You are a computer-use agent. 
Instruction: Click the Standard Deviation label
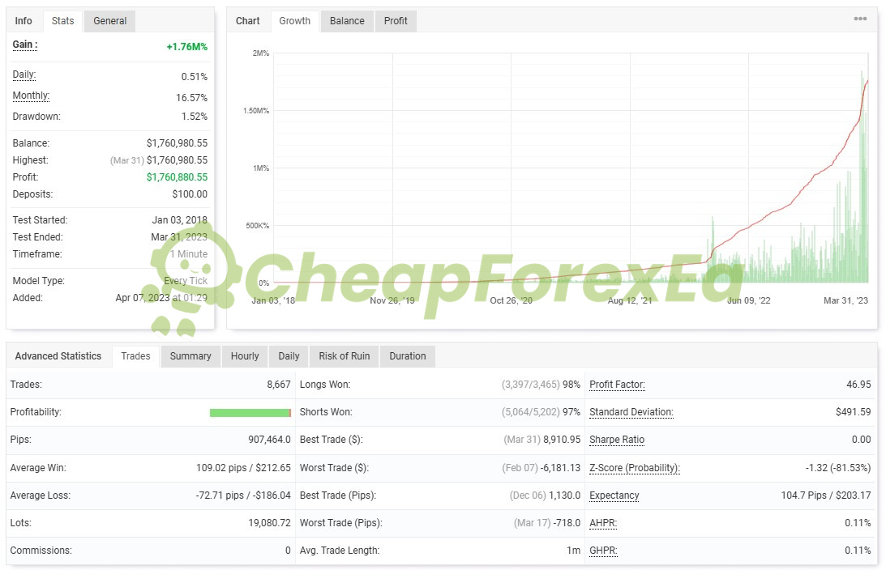pyautogui.click(x=631, y=412)
